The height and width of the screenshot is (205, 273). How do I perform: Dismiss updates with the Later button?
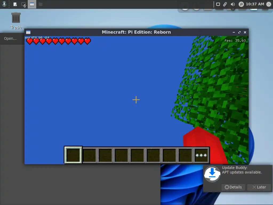259,187
